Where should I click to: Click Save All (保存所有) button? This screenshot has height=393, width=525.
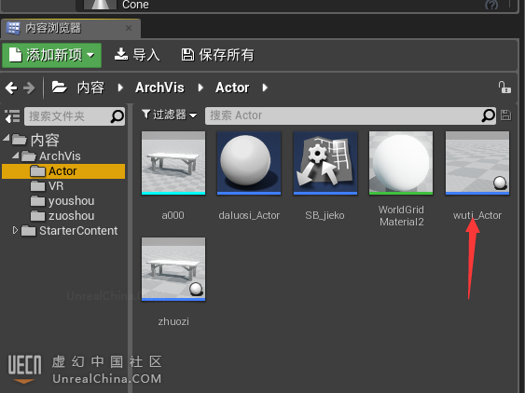217,55
